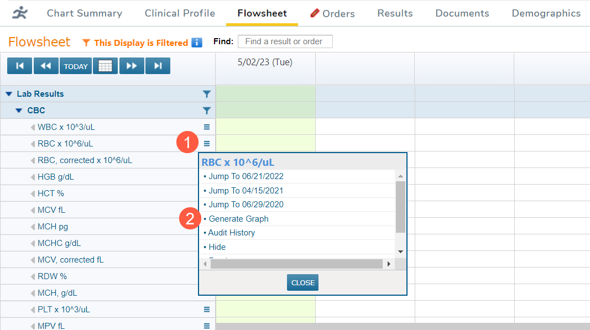This screenshot has height=330, width=590.
Task: Click the Lab Results filter funnel icon
Action: point(207,94)
